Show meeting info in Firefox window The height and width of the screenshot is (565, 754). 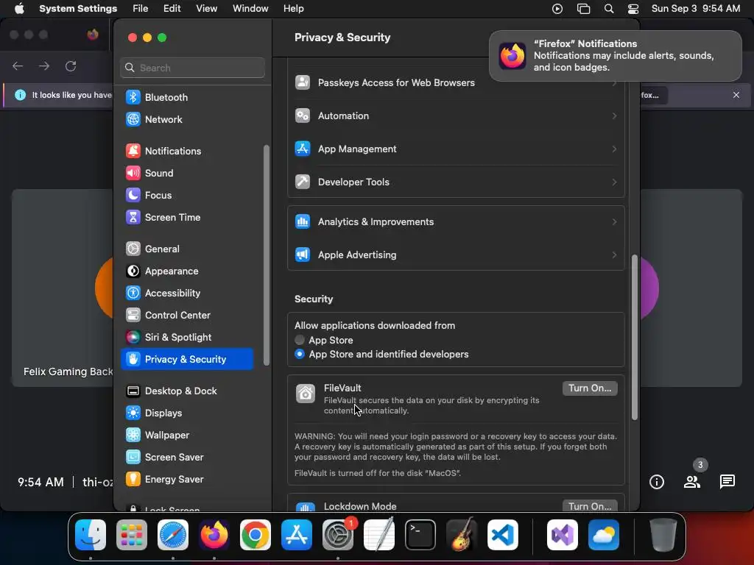(x=656, y=481)
